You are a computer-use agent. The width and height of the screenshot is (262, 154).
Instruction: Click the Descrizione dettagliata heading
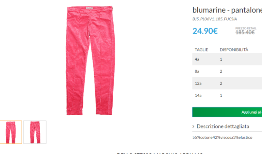(x=223, y=127)
